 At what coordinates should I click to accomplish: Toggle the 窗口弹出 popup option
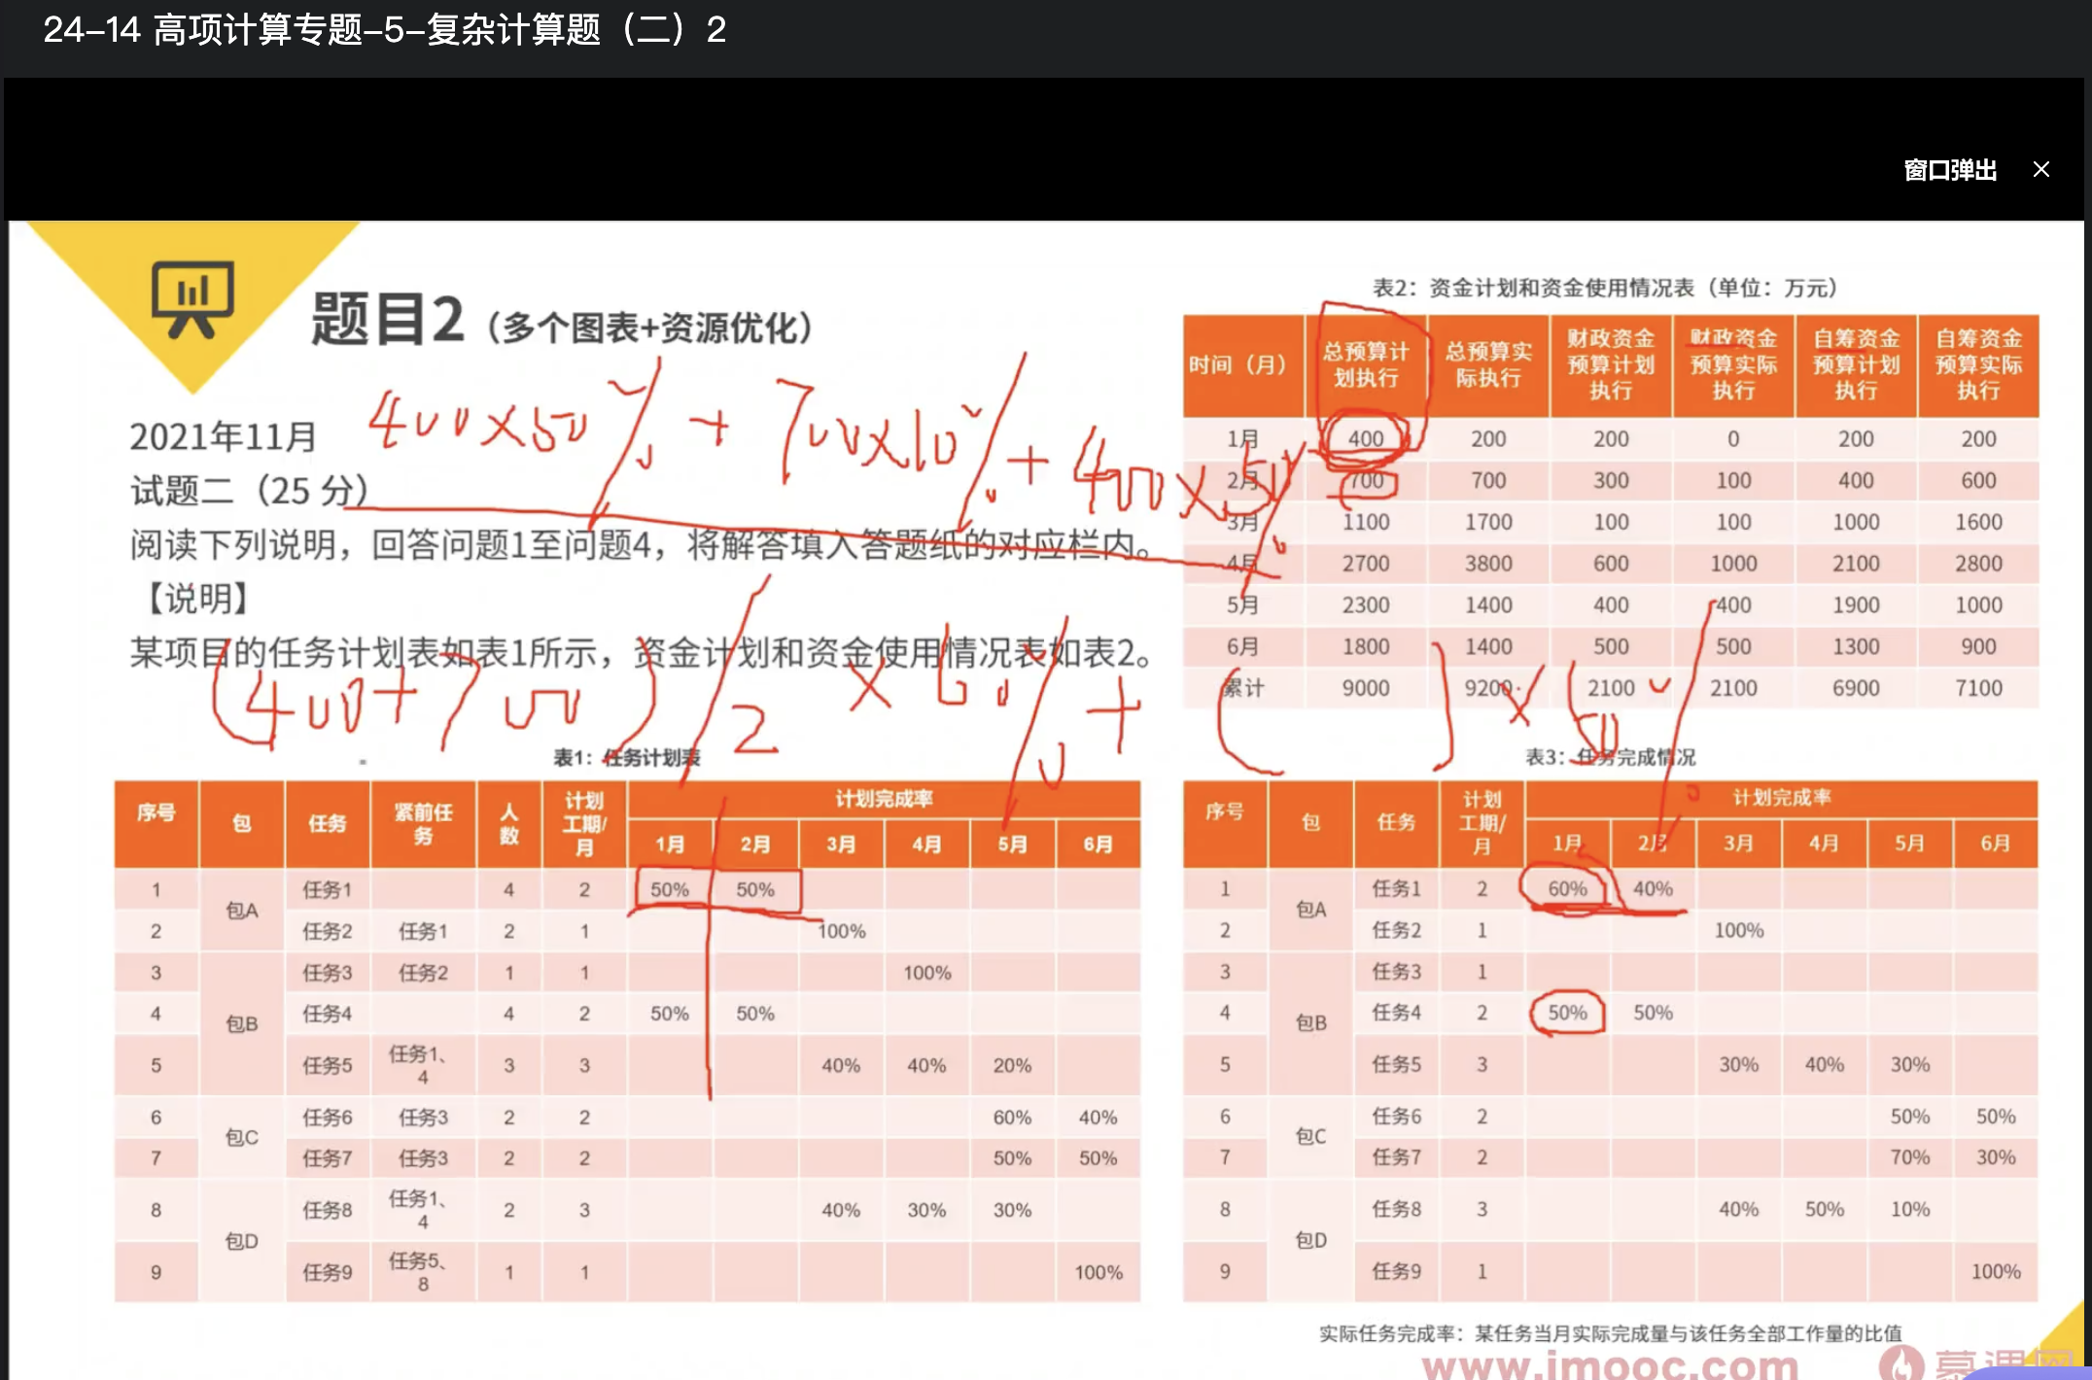[x=1947, y=170]
